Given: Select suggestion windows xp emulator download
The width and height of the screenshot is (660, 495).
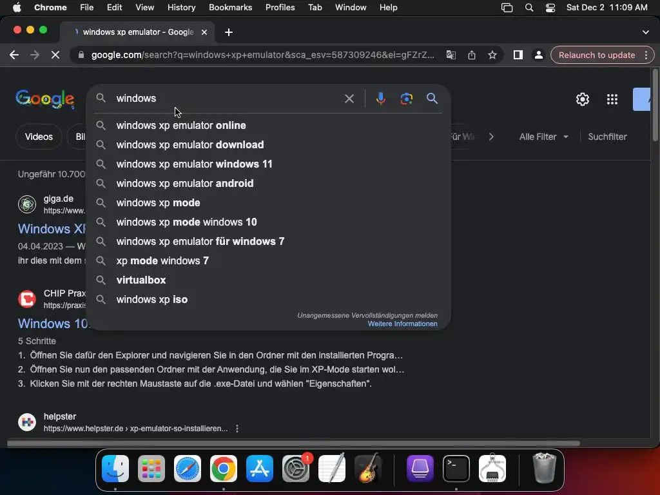Looking at the screenshot, I should (268, 145).
